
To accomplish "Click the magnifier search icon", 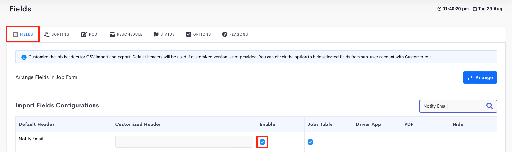I will pos(490,106).
